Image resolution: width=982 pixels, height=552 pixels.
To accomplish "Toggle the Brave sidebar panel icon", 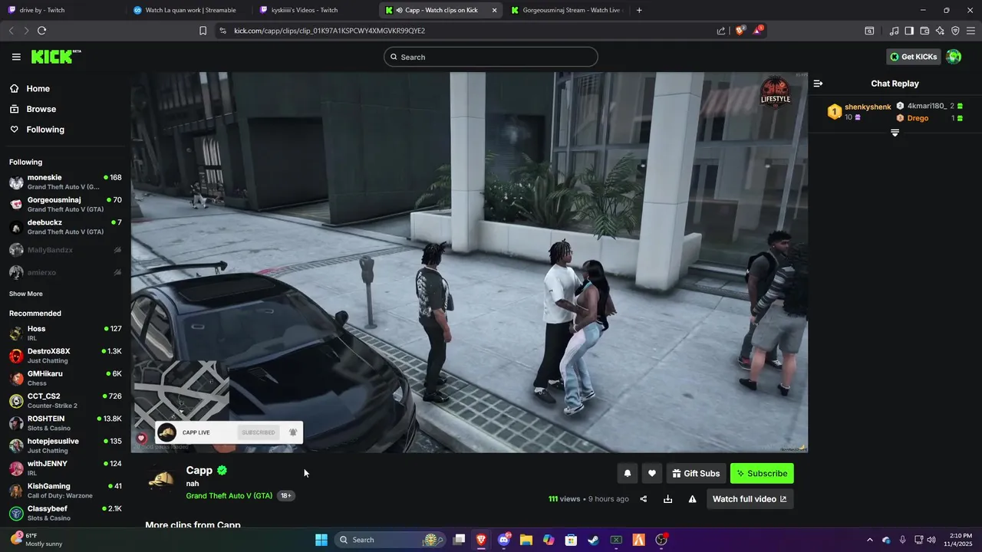I will (909, 31).
